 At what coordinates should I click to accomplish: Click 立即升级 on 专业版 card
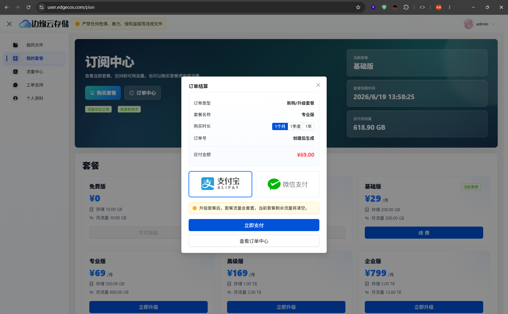148,307
